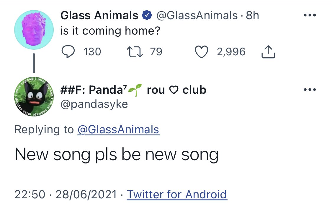Open reply on Glass Animals tweet
The width and height of the screenshot is (332, 214).
68,52
